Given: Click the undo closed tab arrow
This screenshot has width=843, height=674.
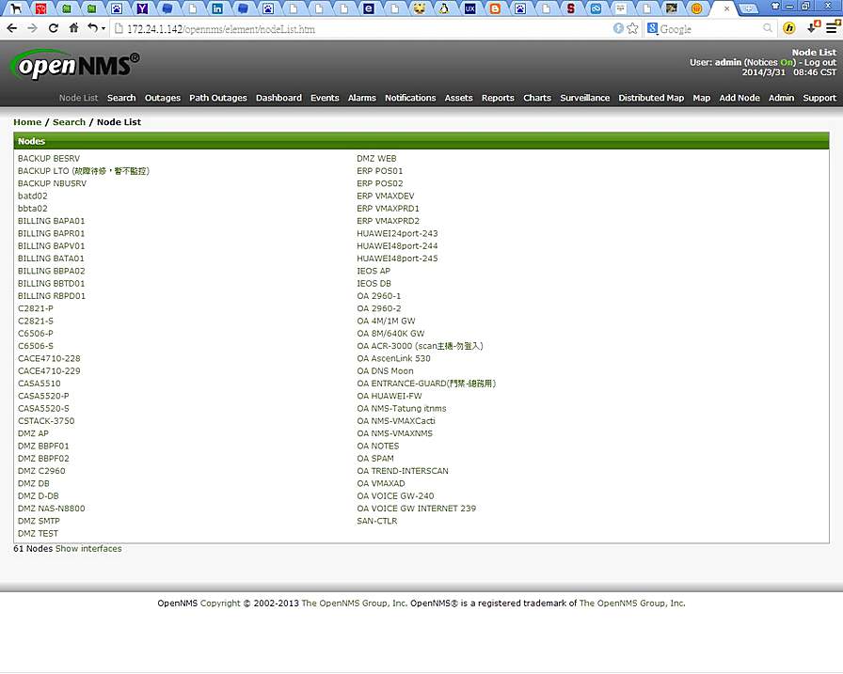Looking at the screenshot, I should [x=93, y=28].
